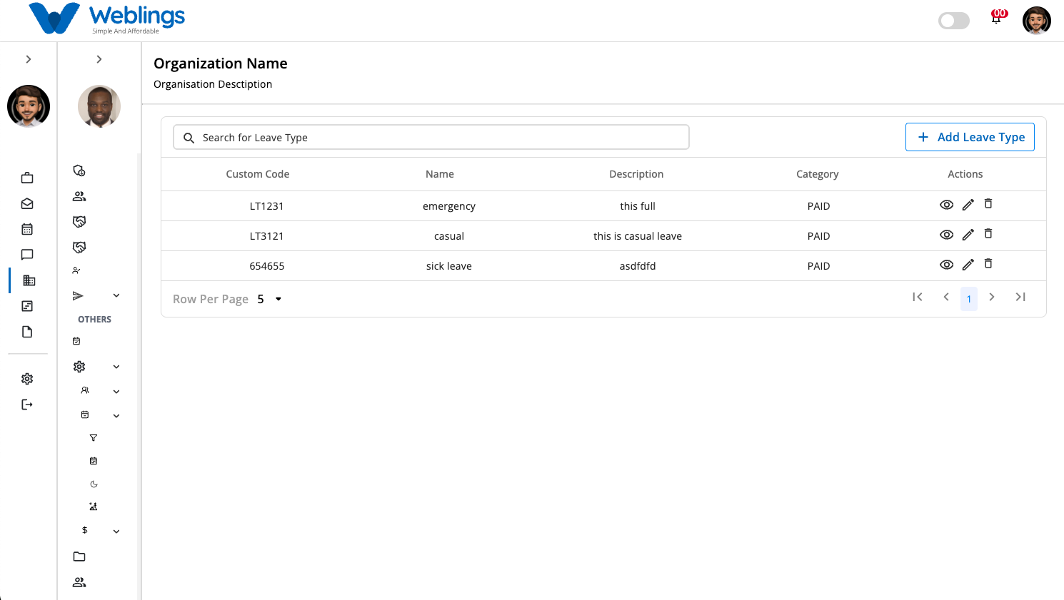
Task: Expand the paper-plane menu chevron
Action: click(116, 295)
